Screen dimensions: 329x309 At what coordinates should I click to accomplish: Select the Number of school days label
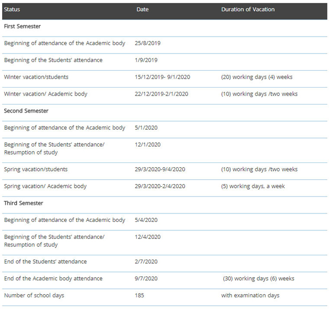click(33, 295)
